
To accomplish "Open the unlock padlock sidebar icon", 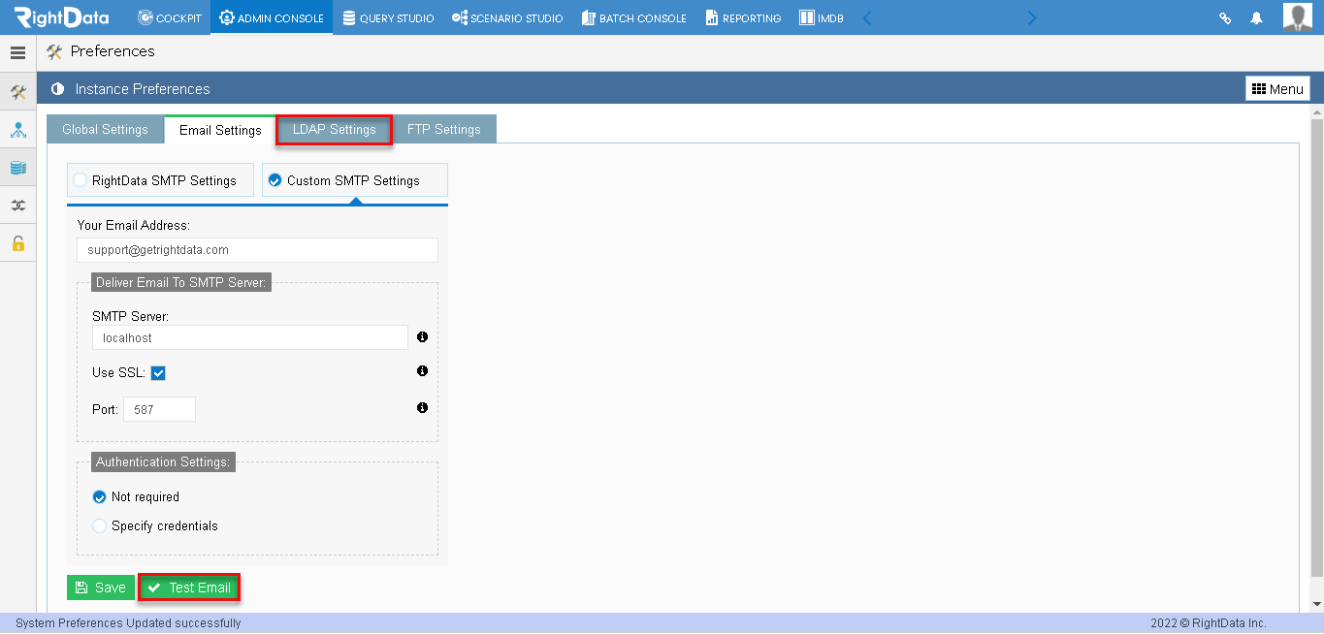I will pyautogui.click(x=17, y=243).
